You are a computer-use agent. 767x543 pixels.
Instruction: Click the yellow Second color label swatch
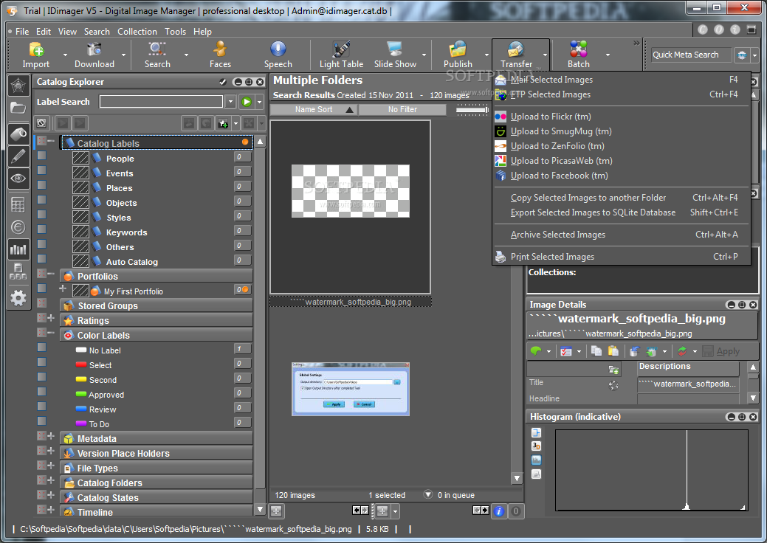(x=81, y=379)
